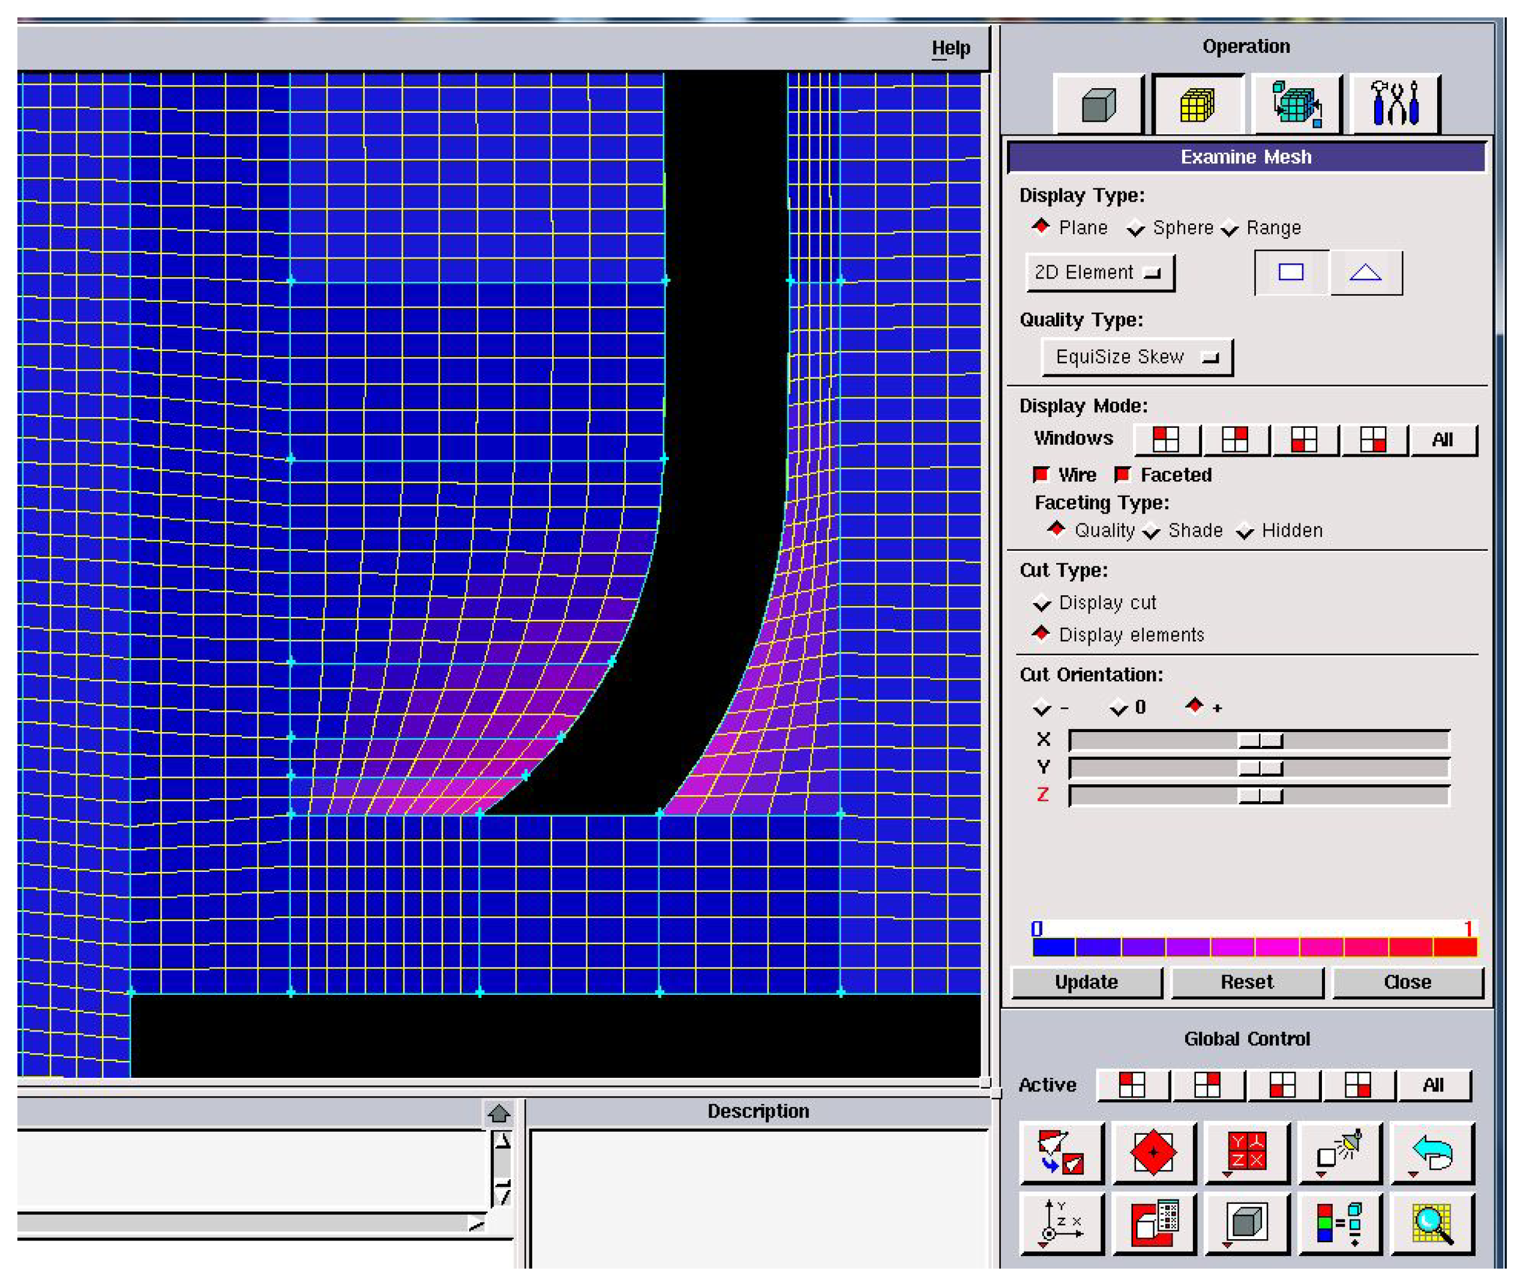Select the Sphere display type

tap(1136, 229)
